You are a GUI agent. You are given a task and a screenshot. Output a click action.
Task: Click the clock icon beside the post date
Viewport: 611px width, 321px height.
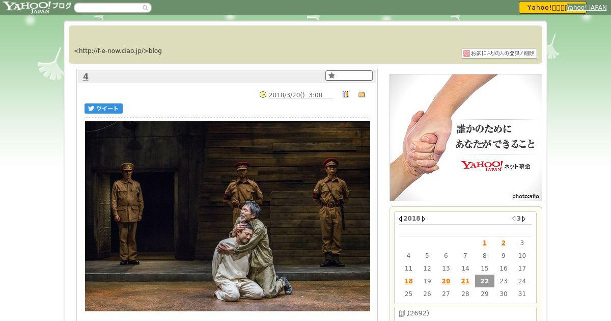click(x=263, y=94)
